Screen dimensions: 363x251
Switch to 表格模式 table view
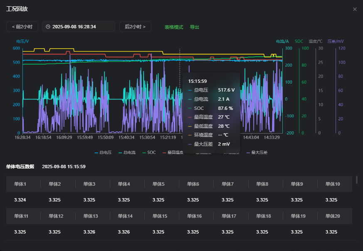pyautogui.click(x=174, y=27)
